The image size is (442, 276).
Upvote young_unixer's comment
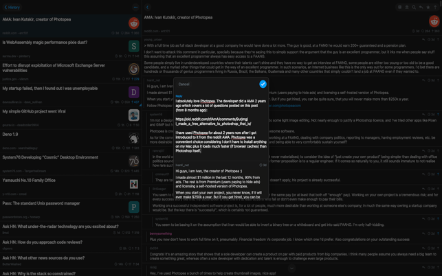438,40
